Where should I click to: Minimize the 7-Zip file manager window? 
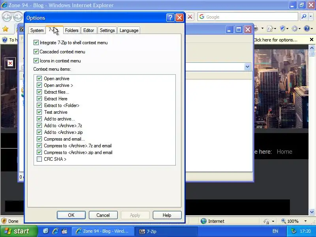[229, 30]
